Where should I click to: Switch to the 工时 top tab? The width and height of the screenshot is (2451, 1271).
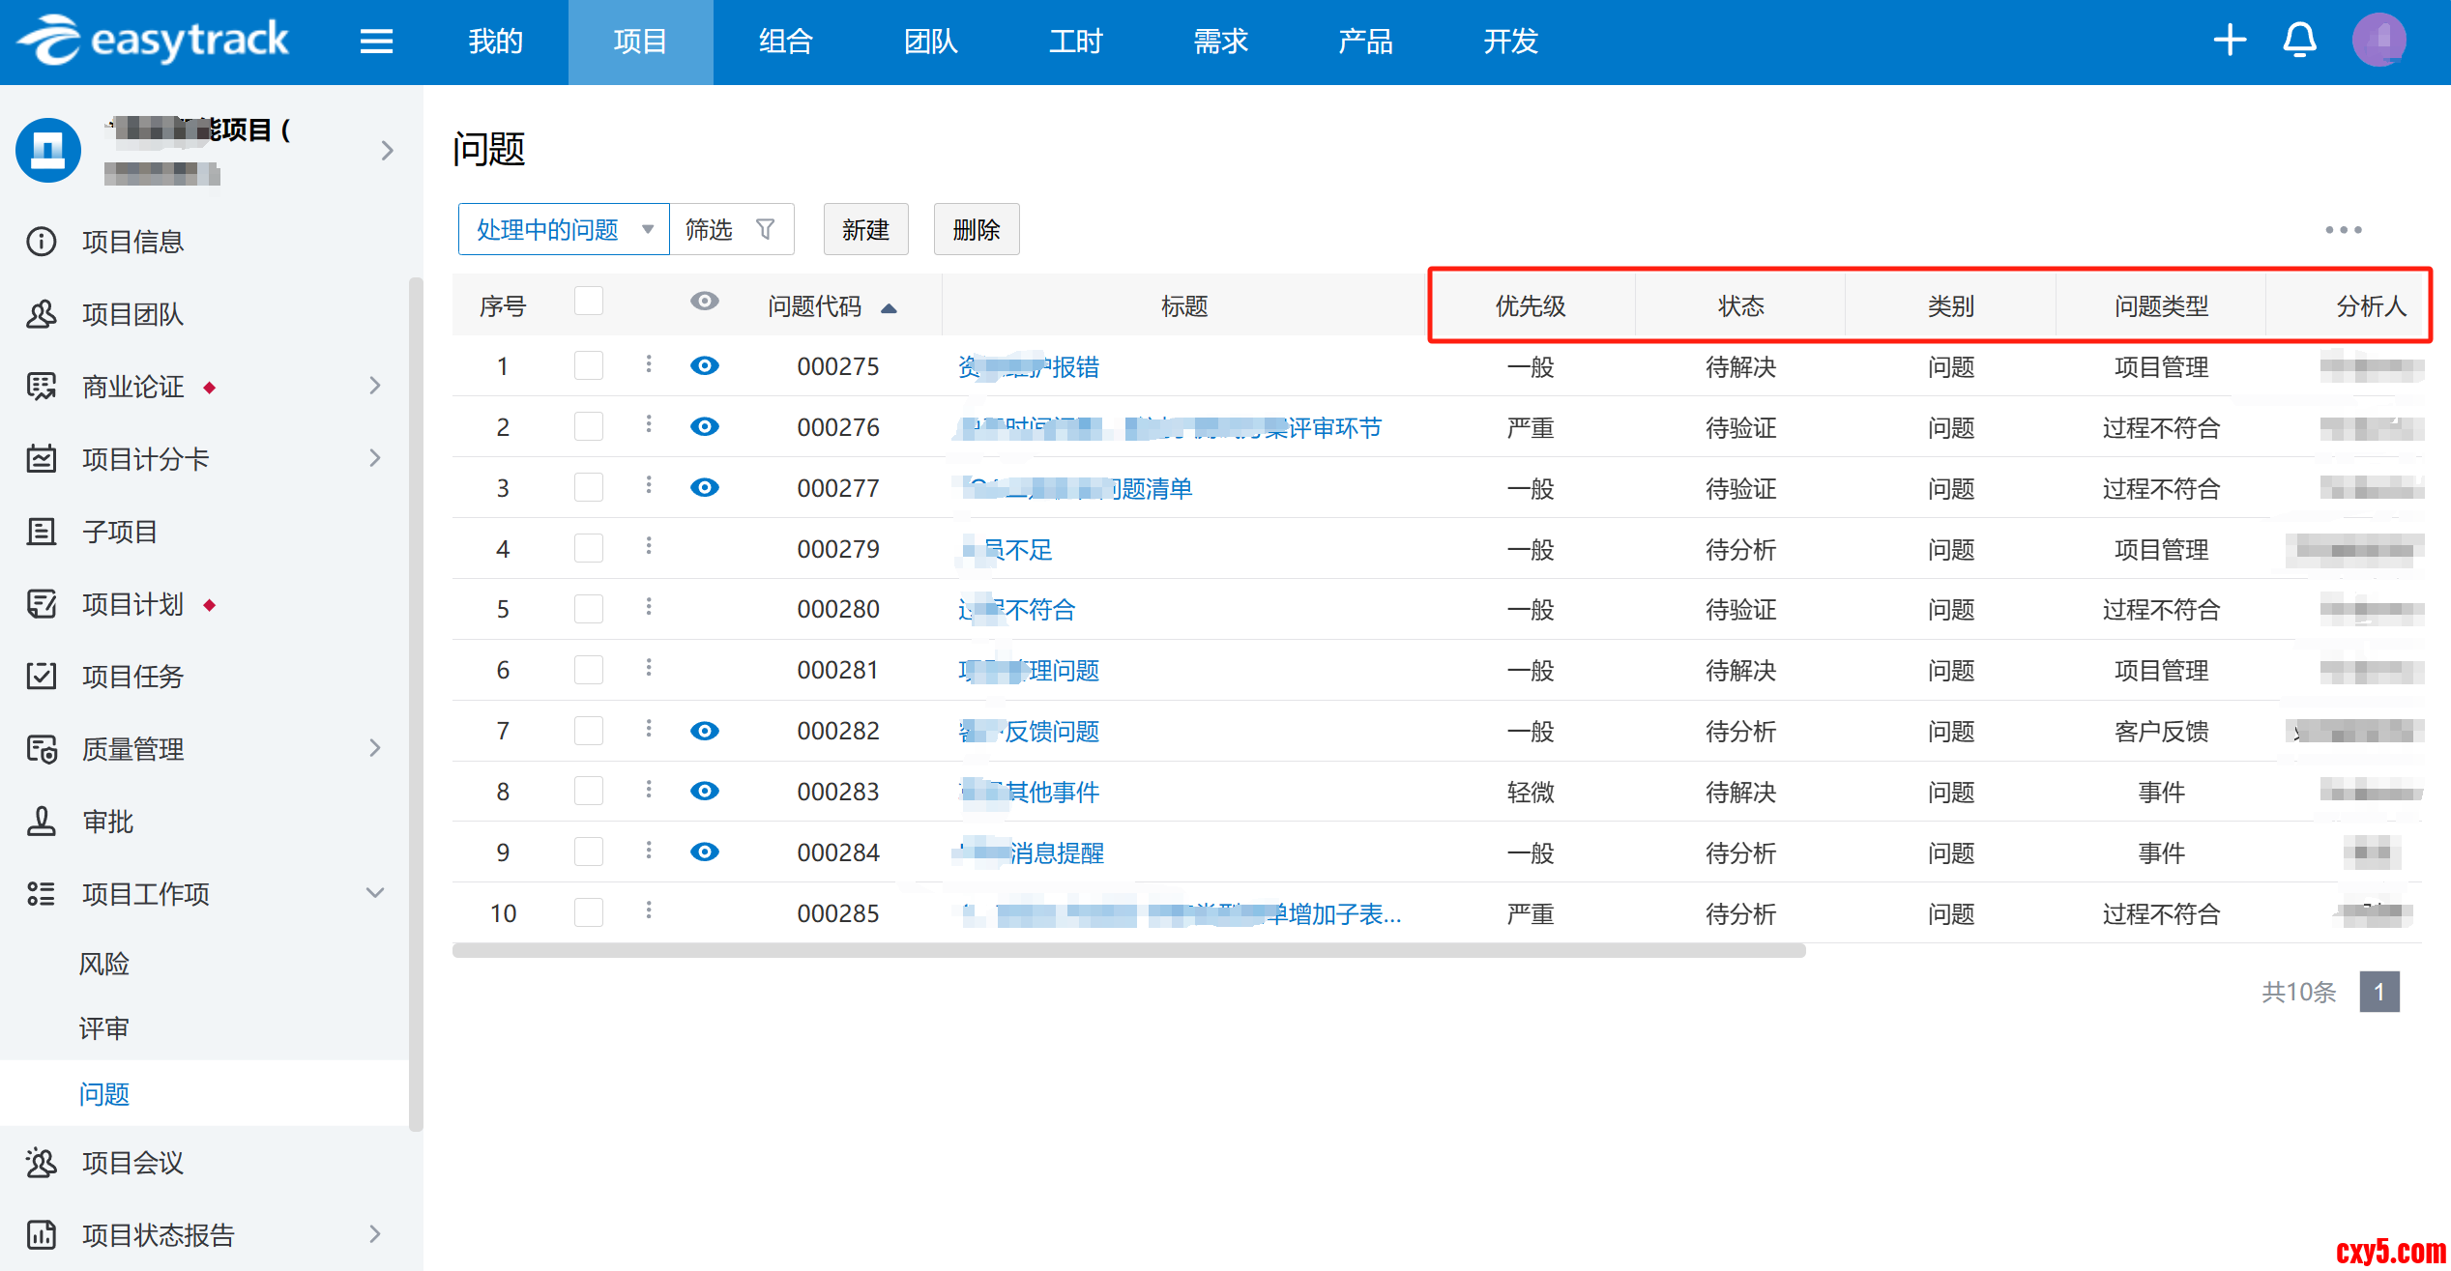click(x=1075, y=42)
